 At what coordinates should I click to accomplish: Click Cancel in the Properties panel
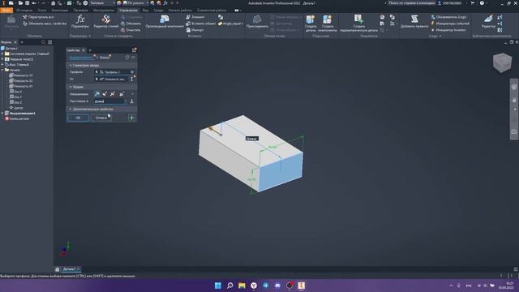tap(101, 118)
